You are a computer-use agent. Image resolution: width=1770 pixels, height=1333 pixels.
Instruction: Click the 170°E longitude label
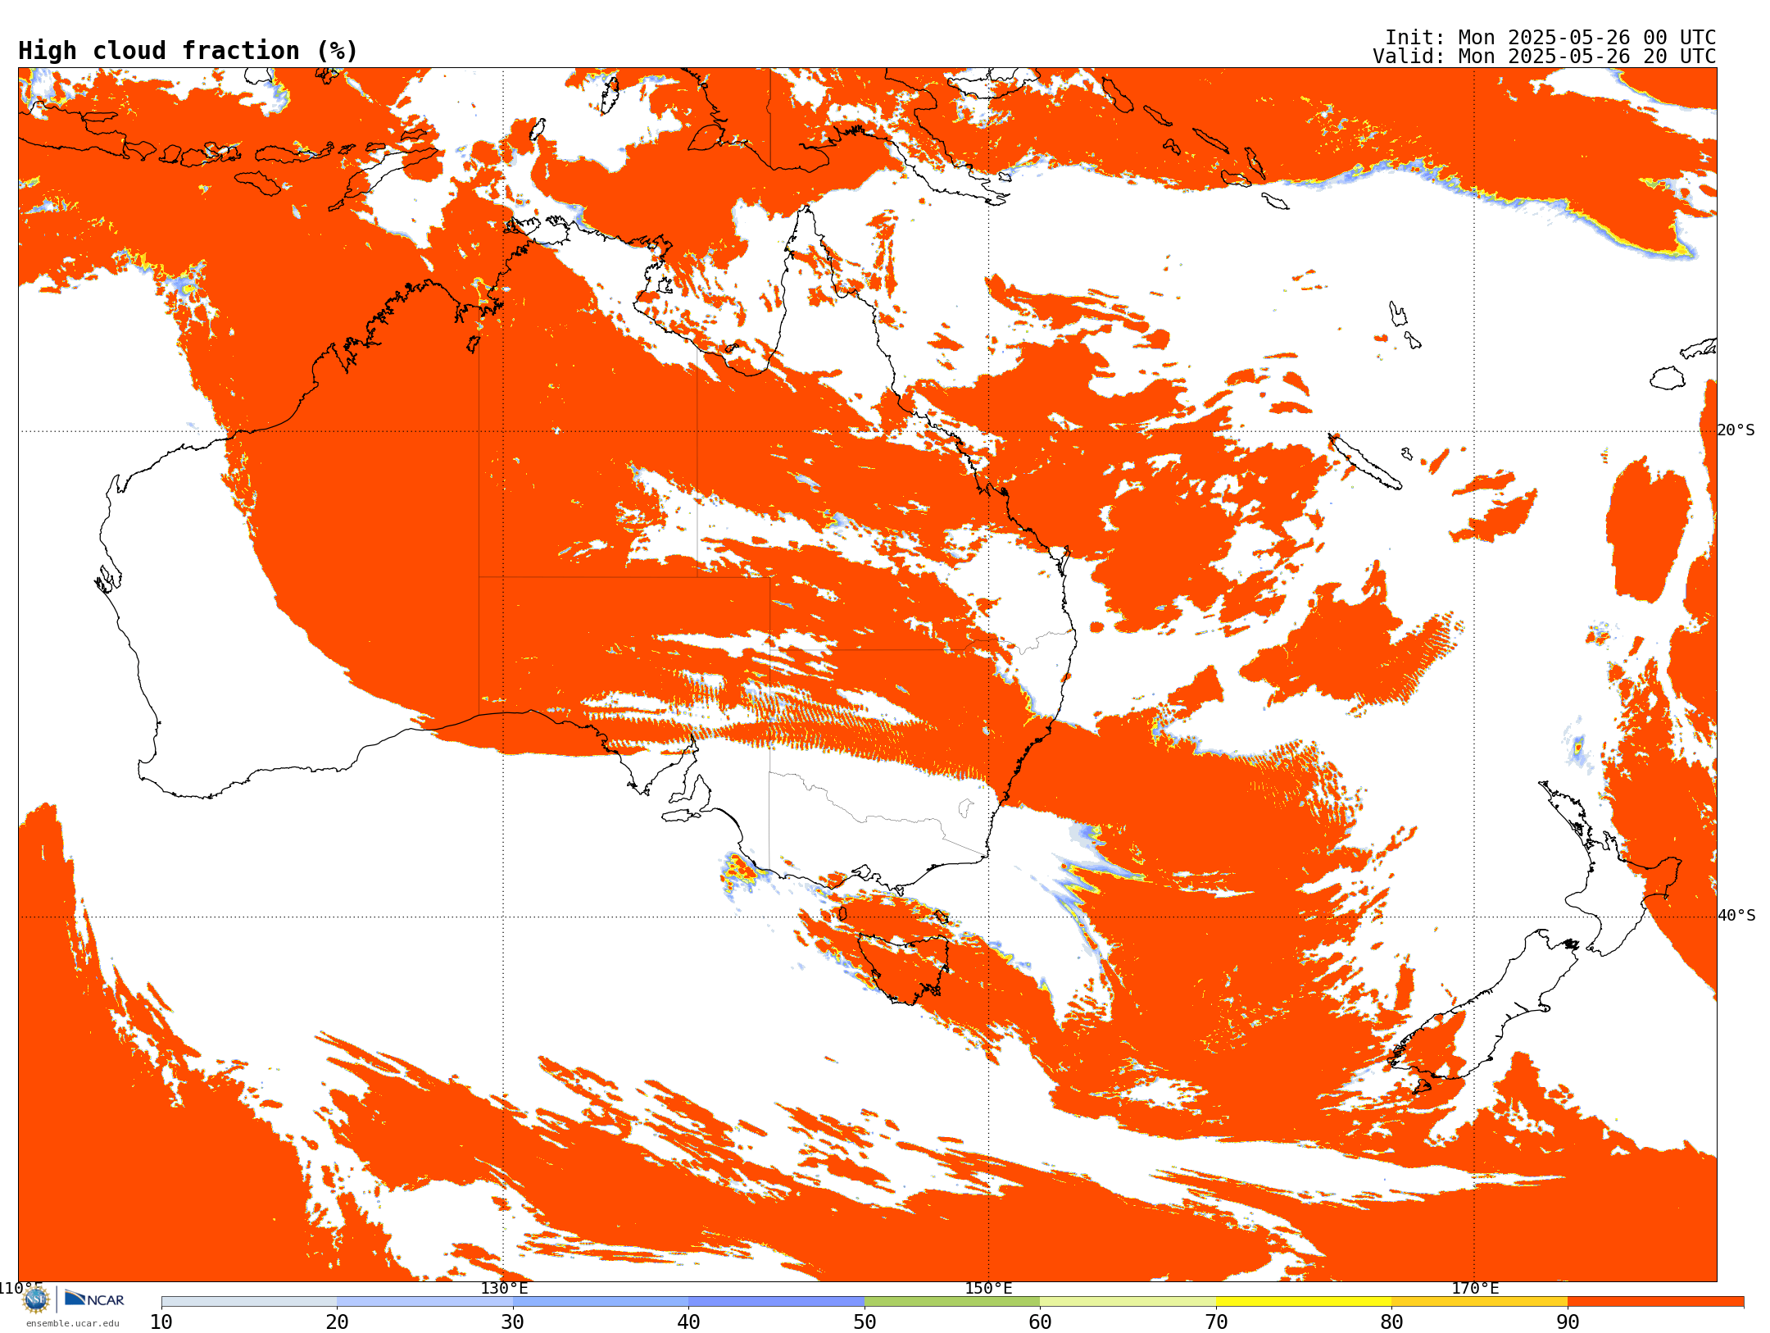coord(1475,1288)
